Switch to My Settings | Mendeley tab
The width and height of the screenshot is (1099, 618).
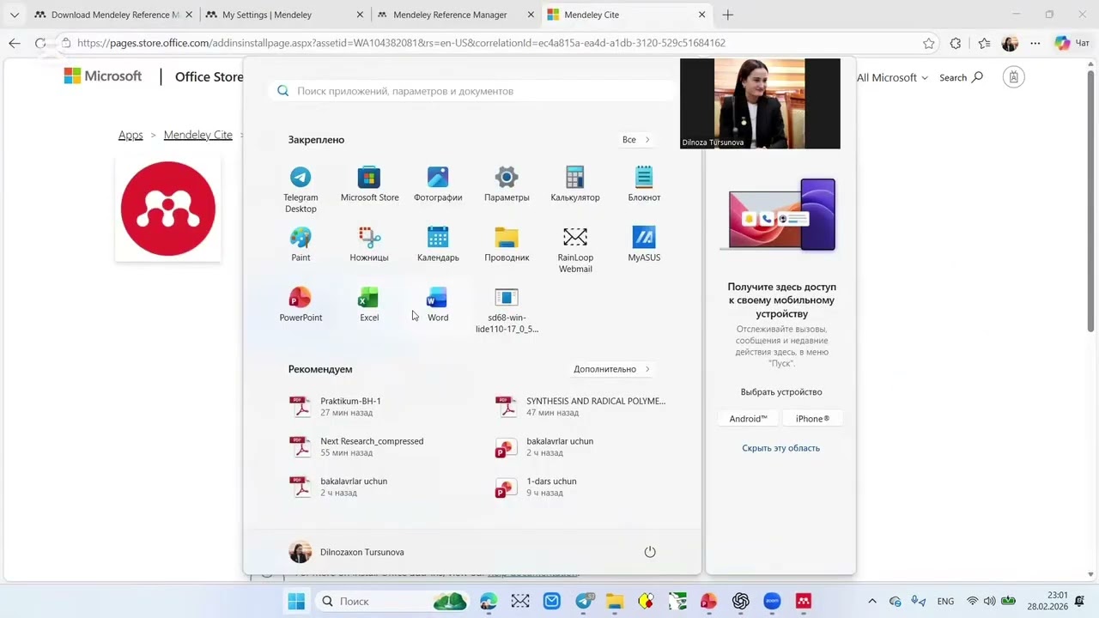(283, 15)
